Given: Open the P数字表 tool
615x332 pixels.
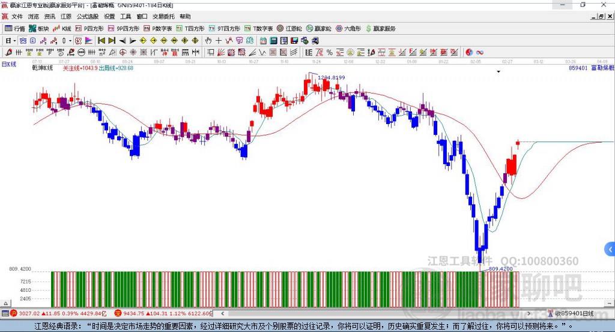Looking at the screenshot, I should (158, 29).
